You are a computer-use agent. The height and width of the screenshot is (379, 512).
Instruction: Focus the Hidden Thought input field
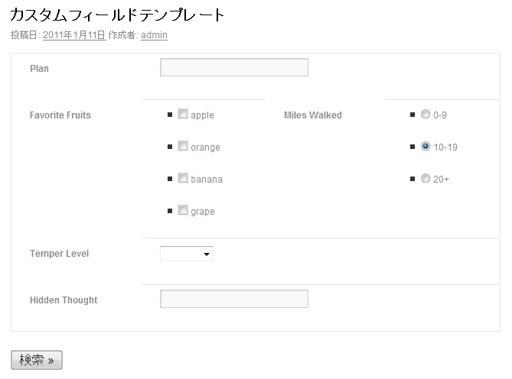tap(233, 300)
